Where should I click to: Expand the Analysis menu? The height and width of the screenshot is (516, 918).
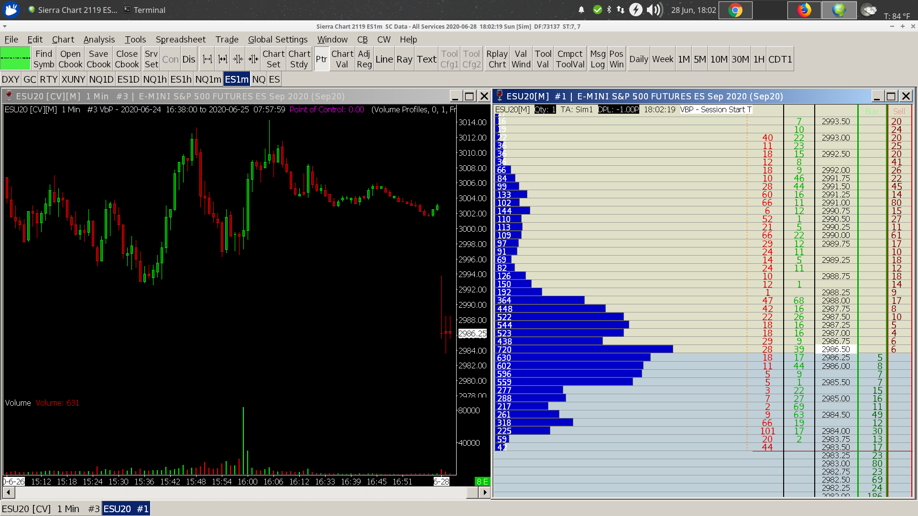point(99,40)
